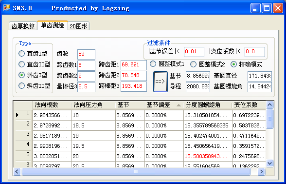Click the red cell 15.500358943...
The height and width of the screenshot is (184, 286).
(x=208, y=156)
